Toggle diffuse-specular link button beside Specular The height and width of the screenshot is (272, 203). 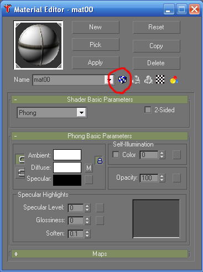coord(20,173)
